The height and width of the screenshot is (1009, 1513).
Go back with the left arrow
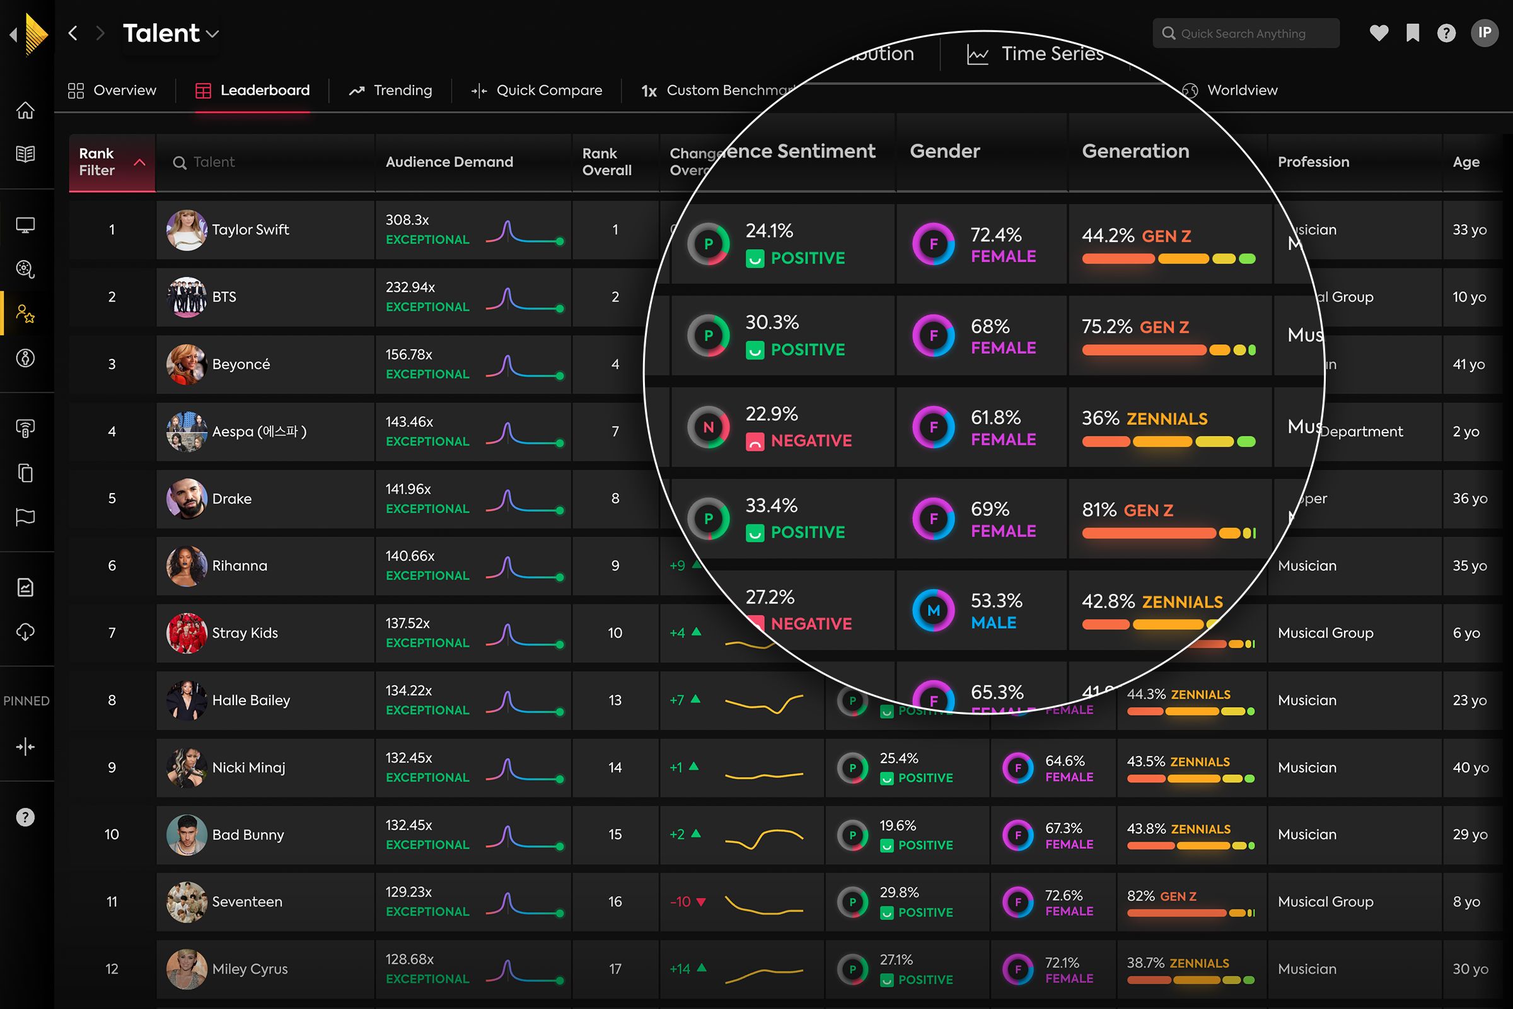pos(72,33)
